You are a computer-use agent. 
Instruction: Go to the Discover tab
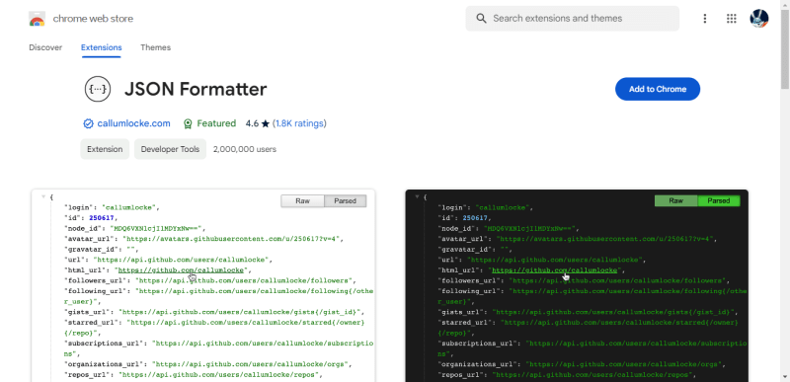(45, 47)
